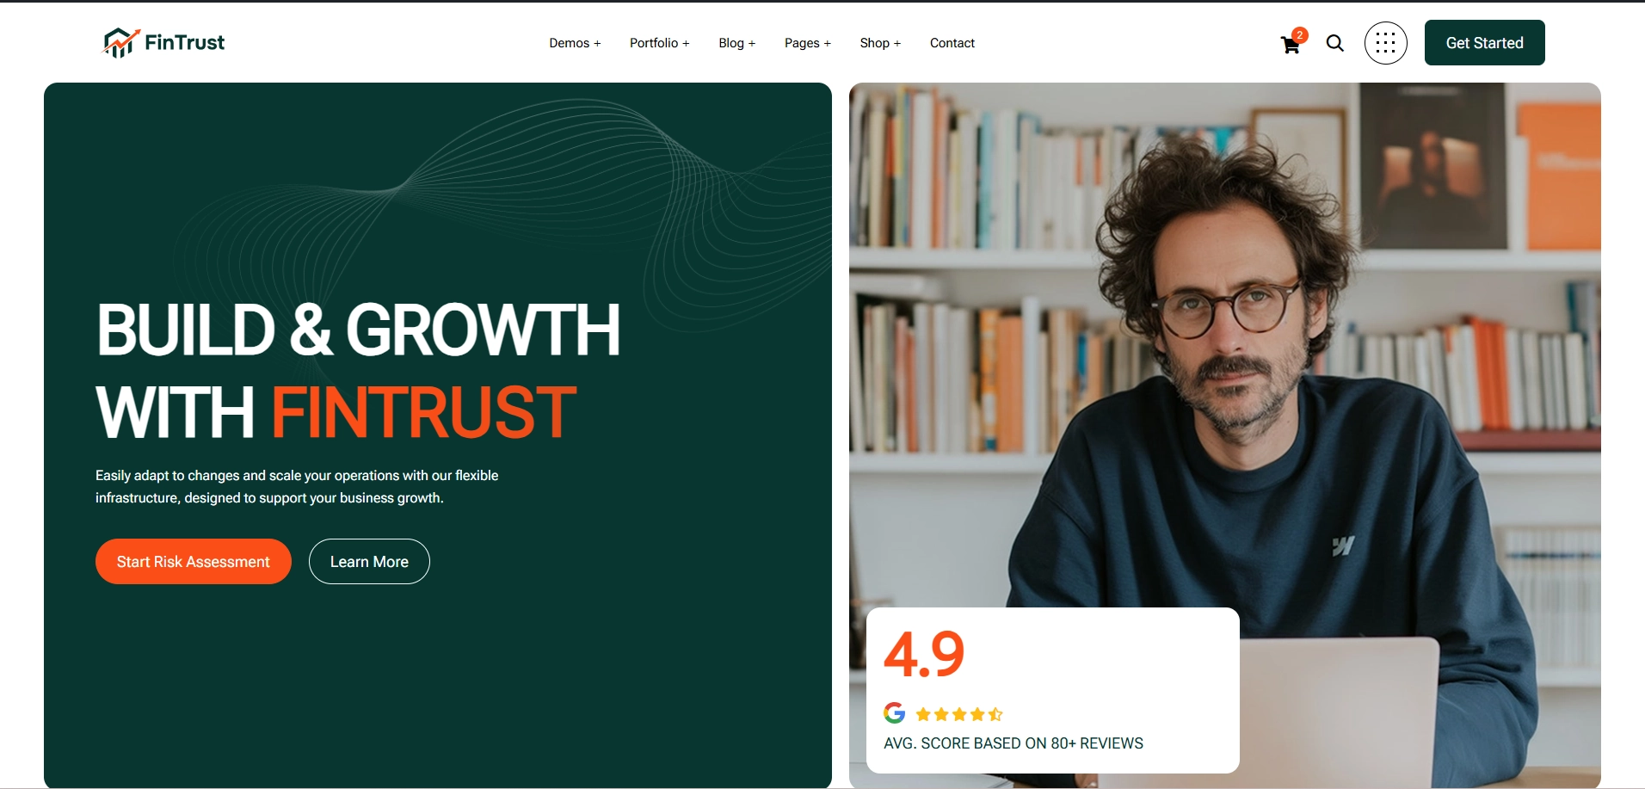Click the 4.9 rating score
1645x789 pixels.
[x=924, y=654]
